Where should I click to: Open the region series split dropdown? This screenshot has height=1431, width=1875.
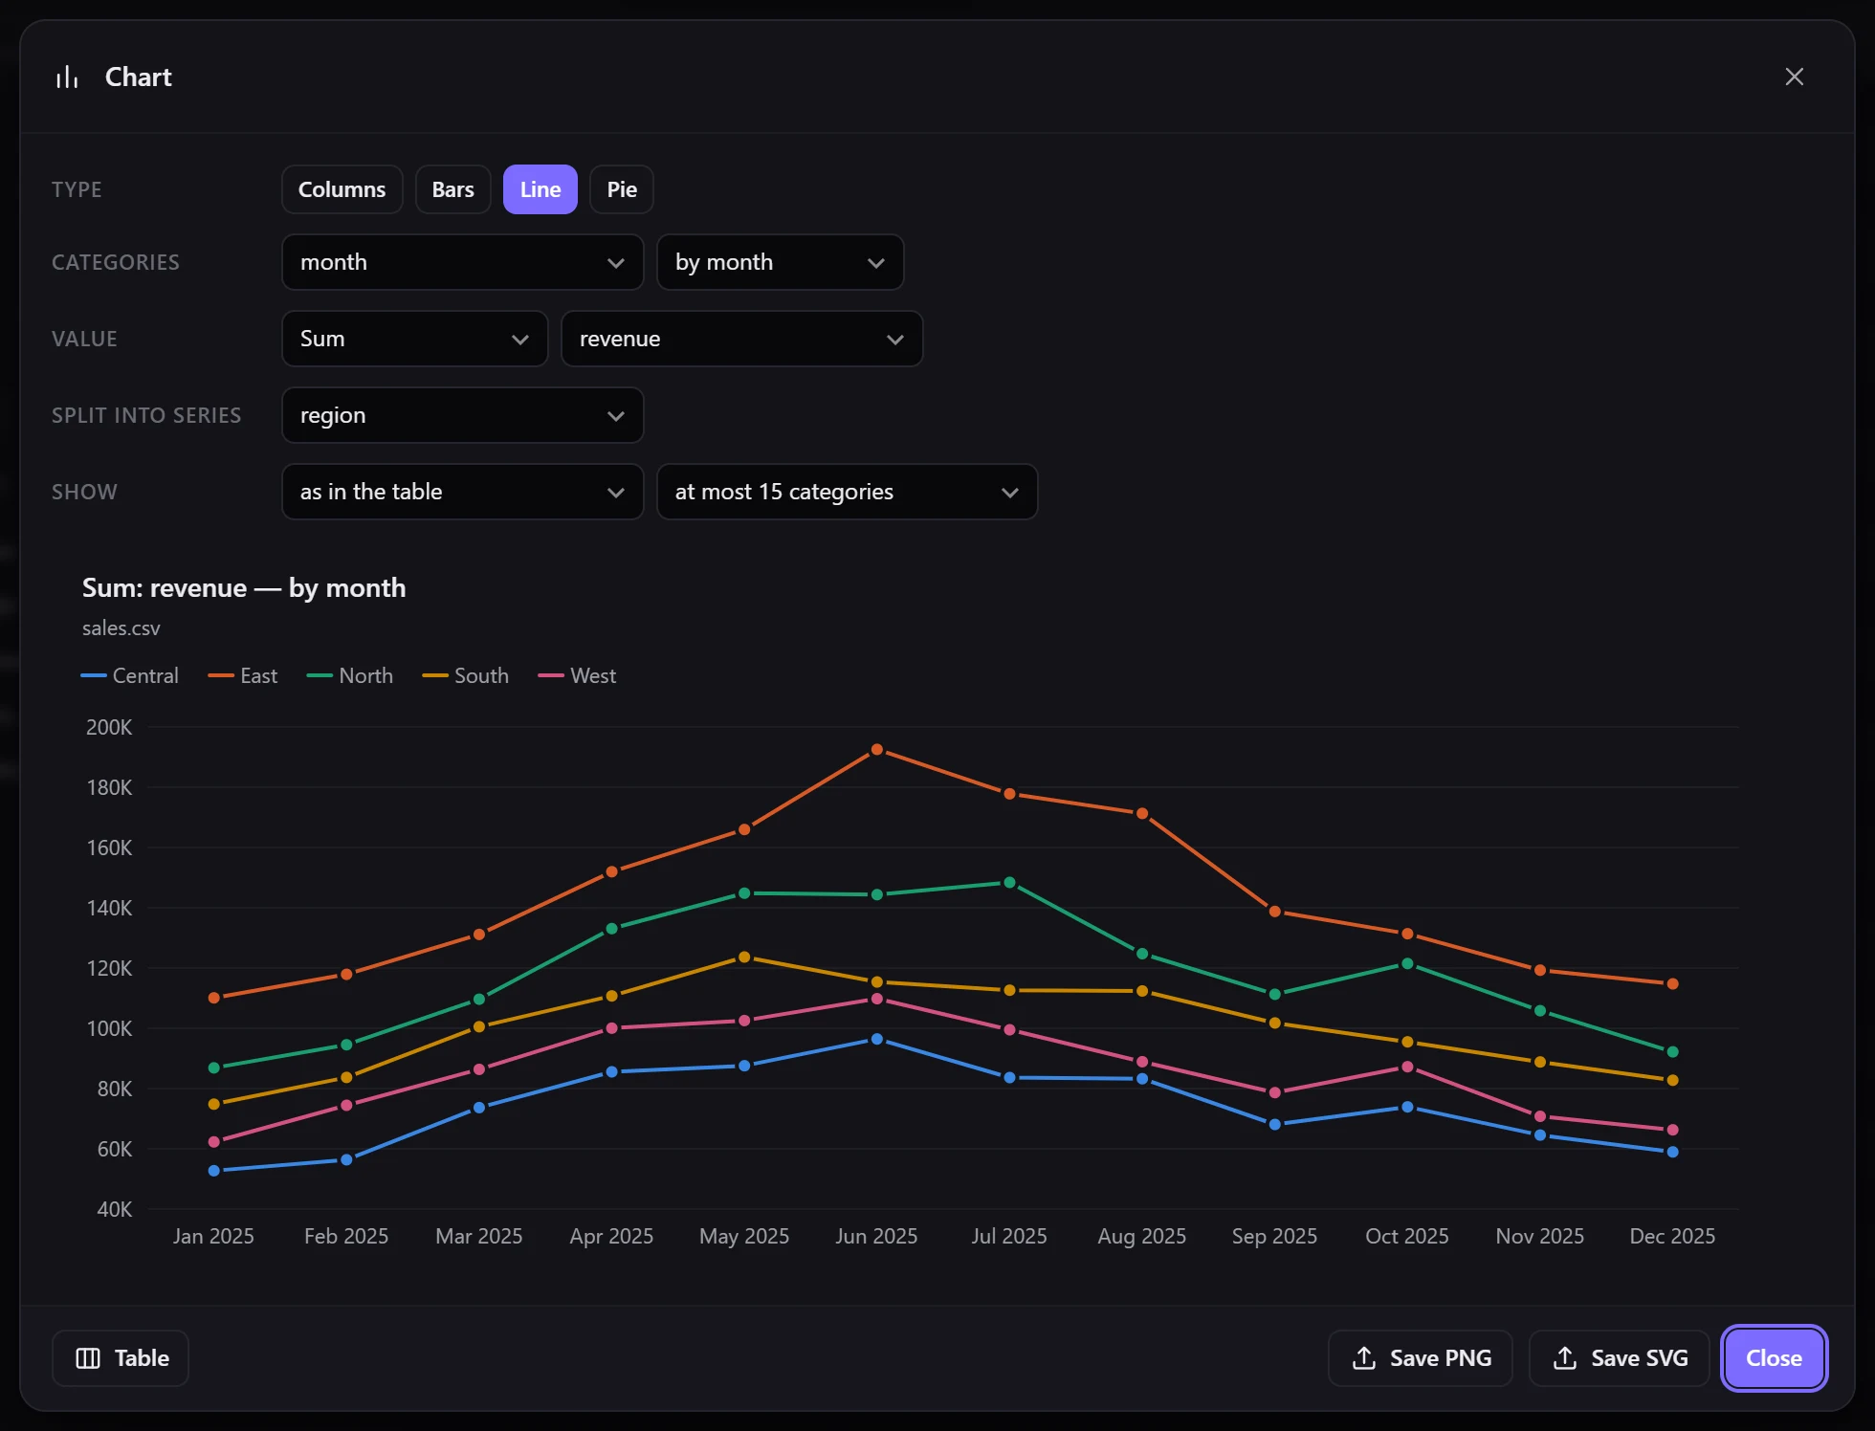pyautogui.click(x=463, y=415)
